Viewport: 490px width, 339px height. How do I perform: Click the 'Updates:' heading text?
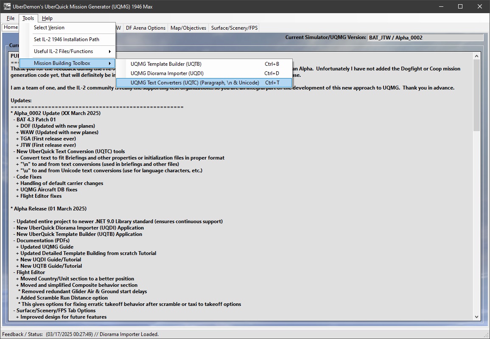(21, 101)
